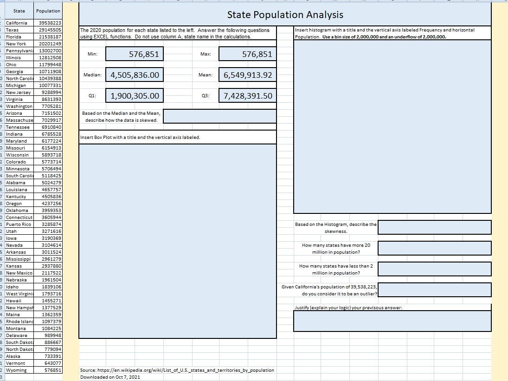
Task: Select the Tennessee state cell
Action: click(x=19, y=127)
